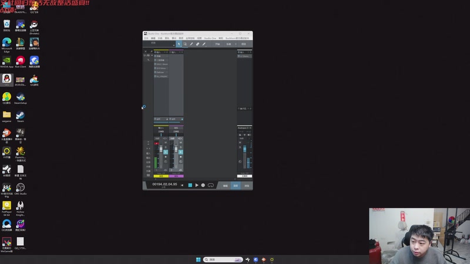Mute the second purple mixer channel
This screenshot has height=264, width=470.
coord(181,143)
